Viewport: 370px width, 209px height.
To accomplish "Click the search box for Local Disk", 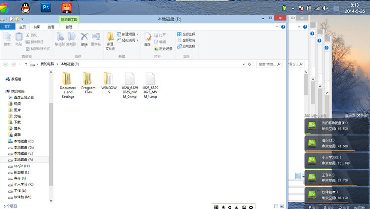I will coord(269,64).
